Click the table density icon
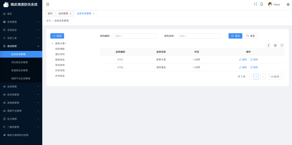The image size is (292, 145). (x=268, y=45)
